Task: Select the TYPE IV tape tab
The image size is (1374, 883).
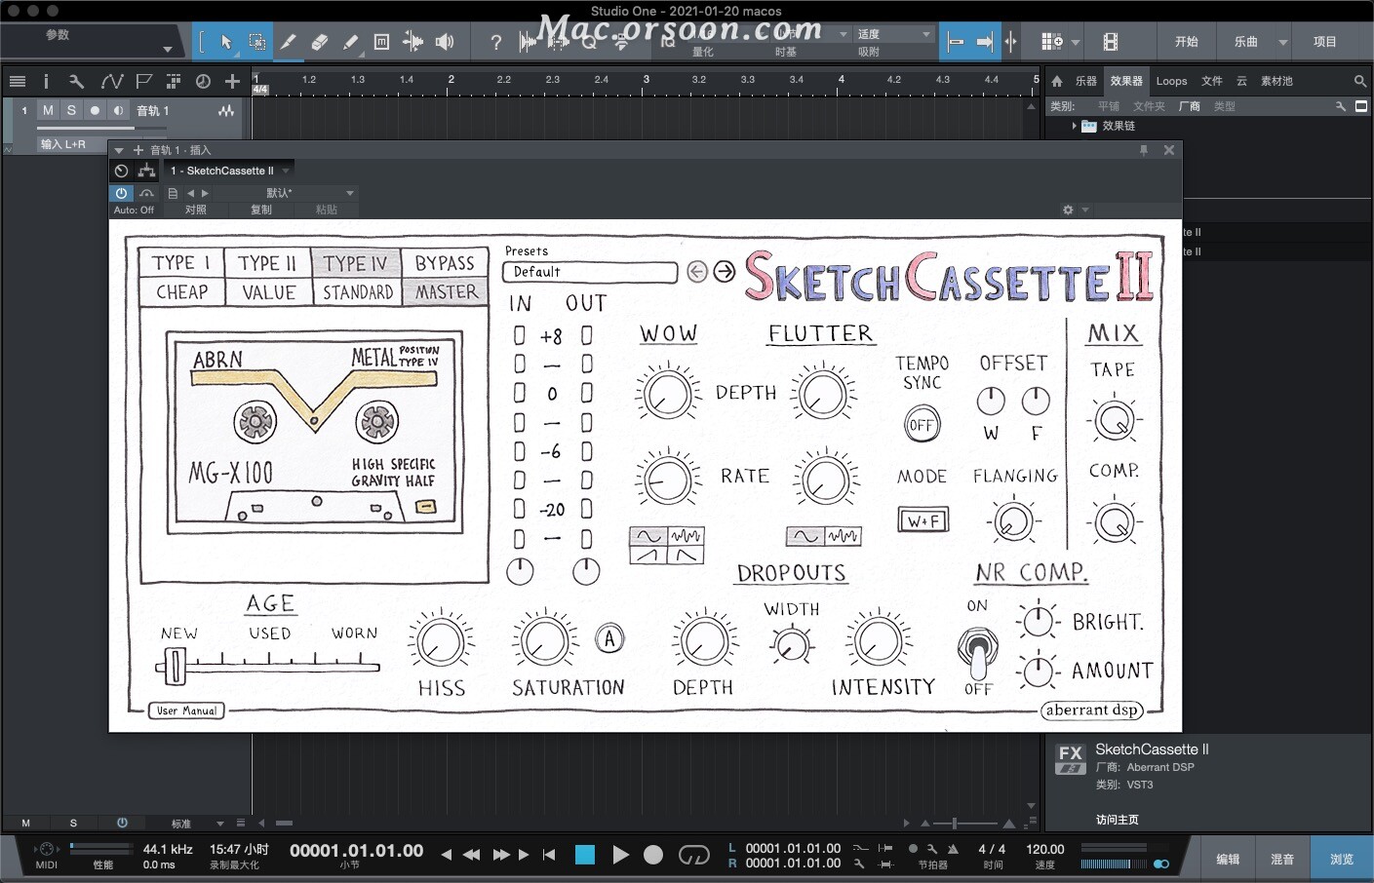Action: 356,263
